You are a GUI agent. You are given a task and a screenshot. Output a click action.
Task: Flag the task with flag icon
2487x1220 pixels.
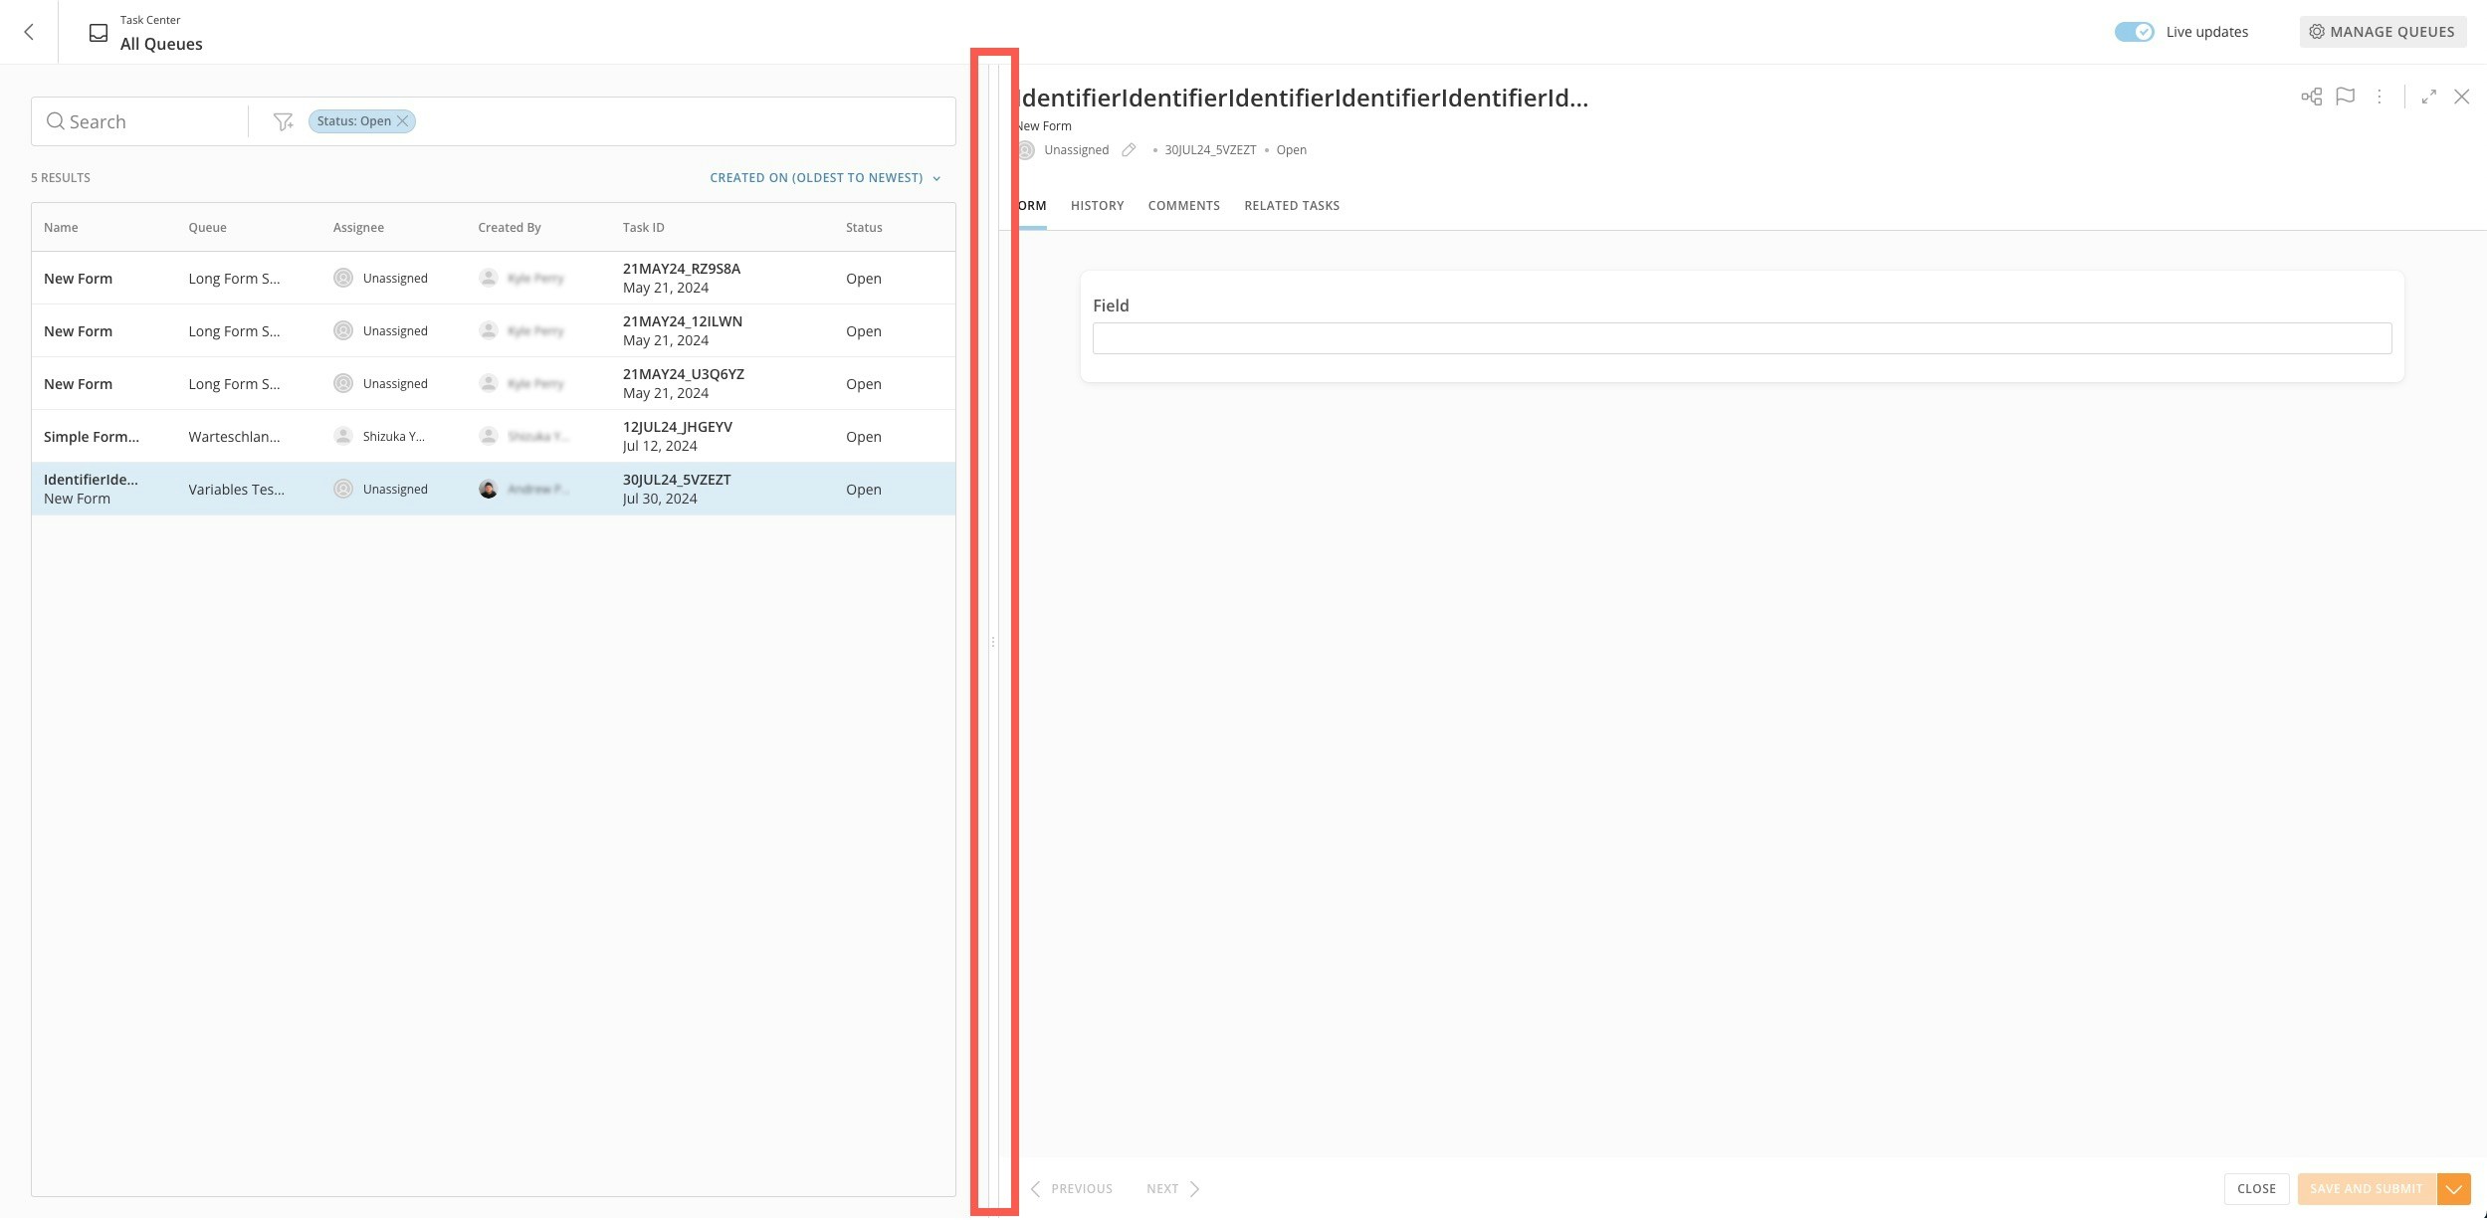(x=2345, y=97)
